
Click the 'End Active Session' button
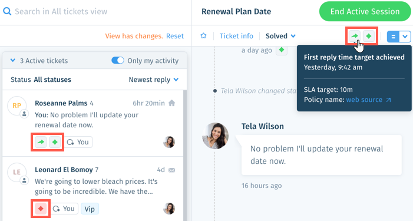tap(365, 11)
